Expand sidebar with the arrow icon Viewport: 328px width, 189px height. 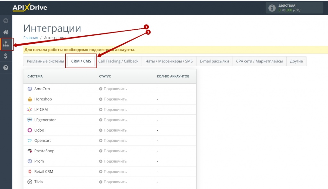pos(6,21)
